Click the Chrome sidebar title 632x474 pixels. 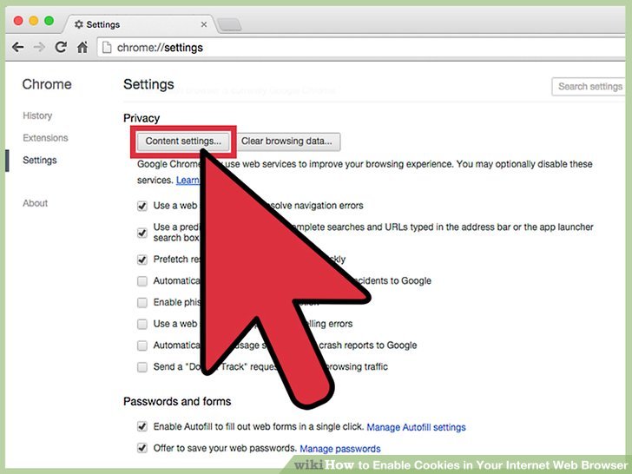pos(47,84)
